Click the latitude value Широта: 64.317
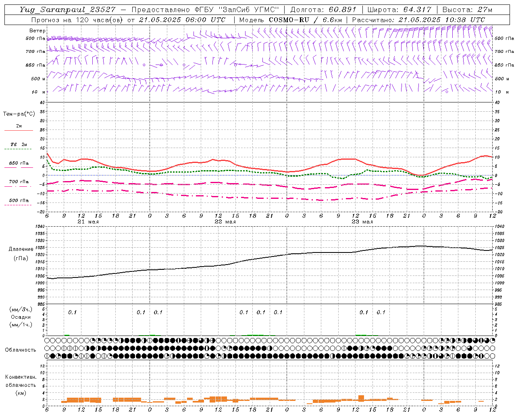Viewport: 516px width, 413px height. coord(399,10)
